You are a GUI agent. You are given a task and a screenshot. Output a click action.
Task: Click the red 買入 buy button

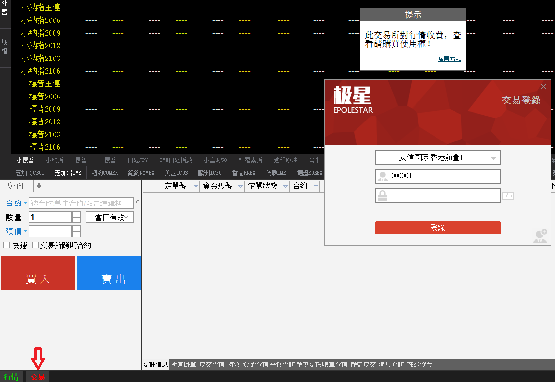(x=38, y=273)
